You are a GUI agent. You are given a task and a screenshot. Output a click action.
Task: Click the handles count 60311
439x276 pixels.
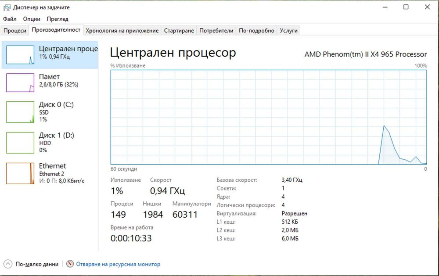(185, 215)
